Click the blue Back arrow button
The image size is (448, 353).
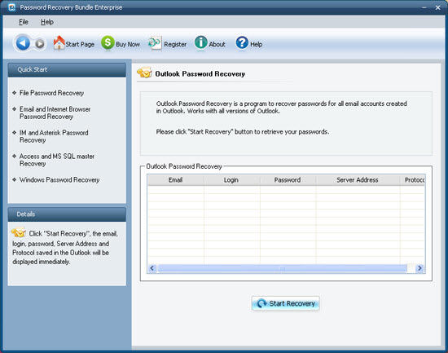coord(23,43)
